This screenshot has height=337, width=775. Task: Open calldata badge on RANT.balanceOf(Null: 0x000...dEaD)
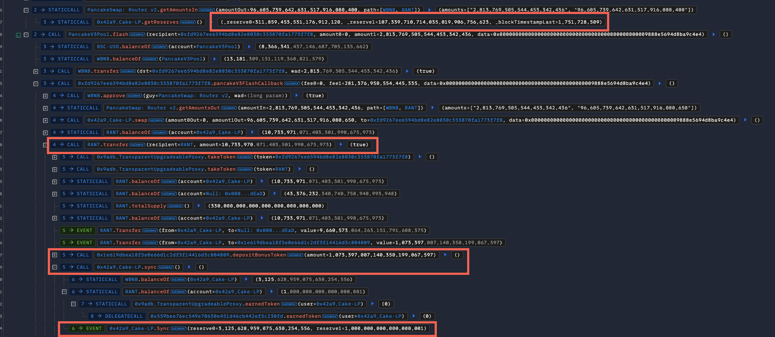[x=169, y=193]
